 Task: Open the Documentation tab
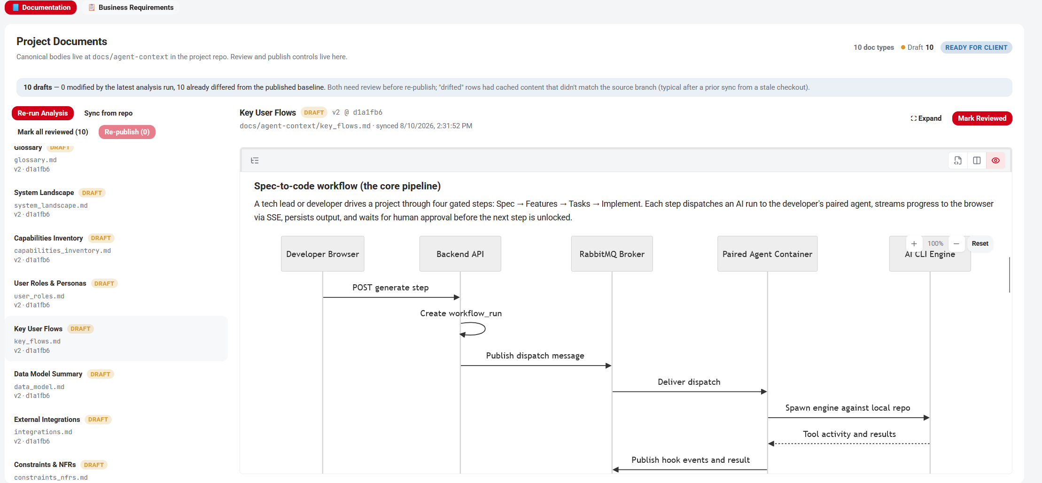click(x=41, y=8)
